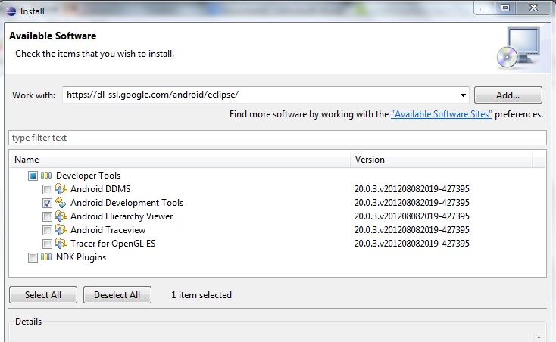Click the version number of Android DDMS
This screenshot has height=342, width=556.
[x=411, y=189]
